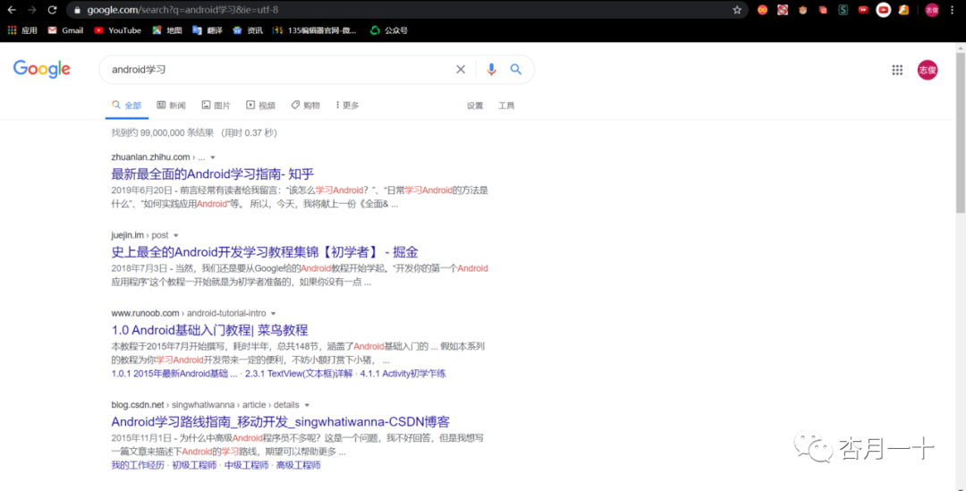This screenshot has width=966, height=491.
Task: Open sitelink 高级工程师
Action: coord(298,465)
